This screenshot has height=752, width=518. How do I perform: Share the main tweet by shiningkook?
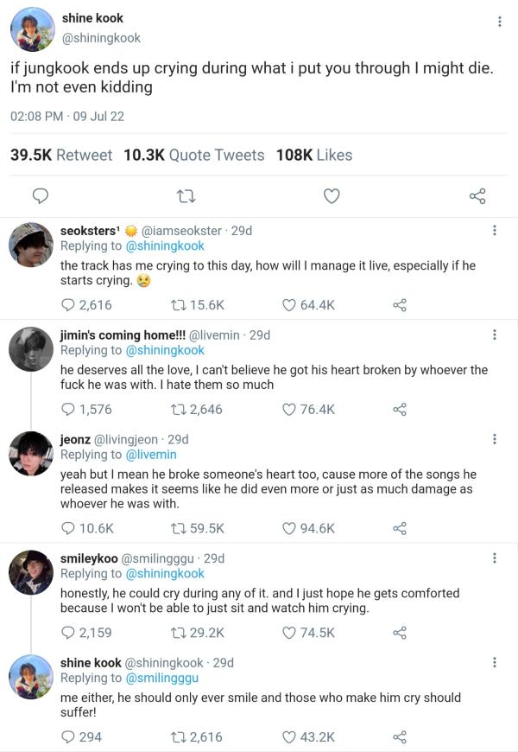[477, 196]
